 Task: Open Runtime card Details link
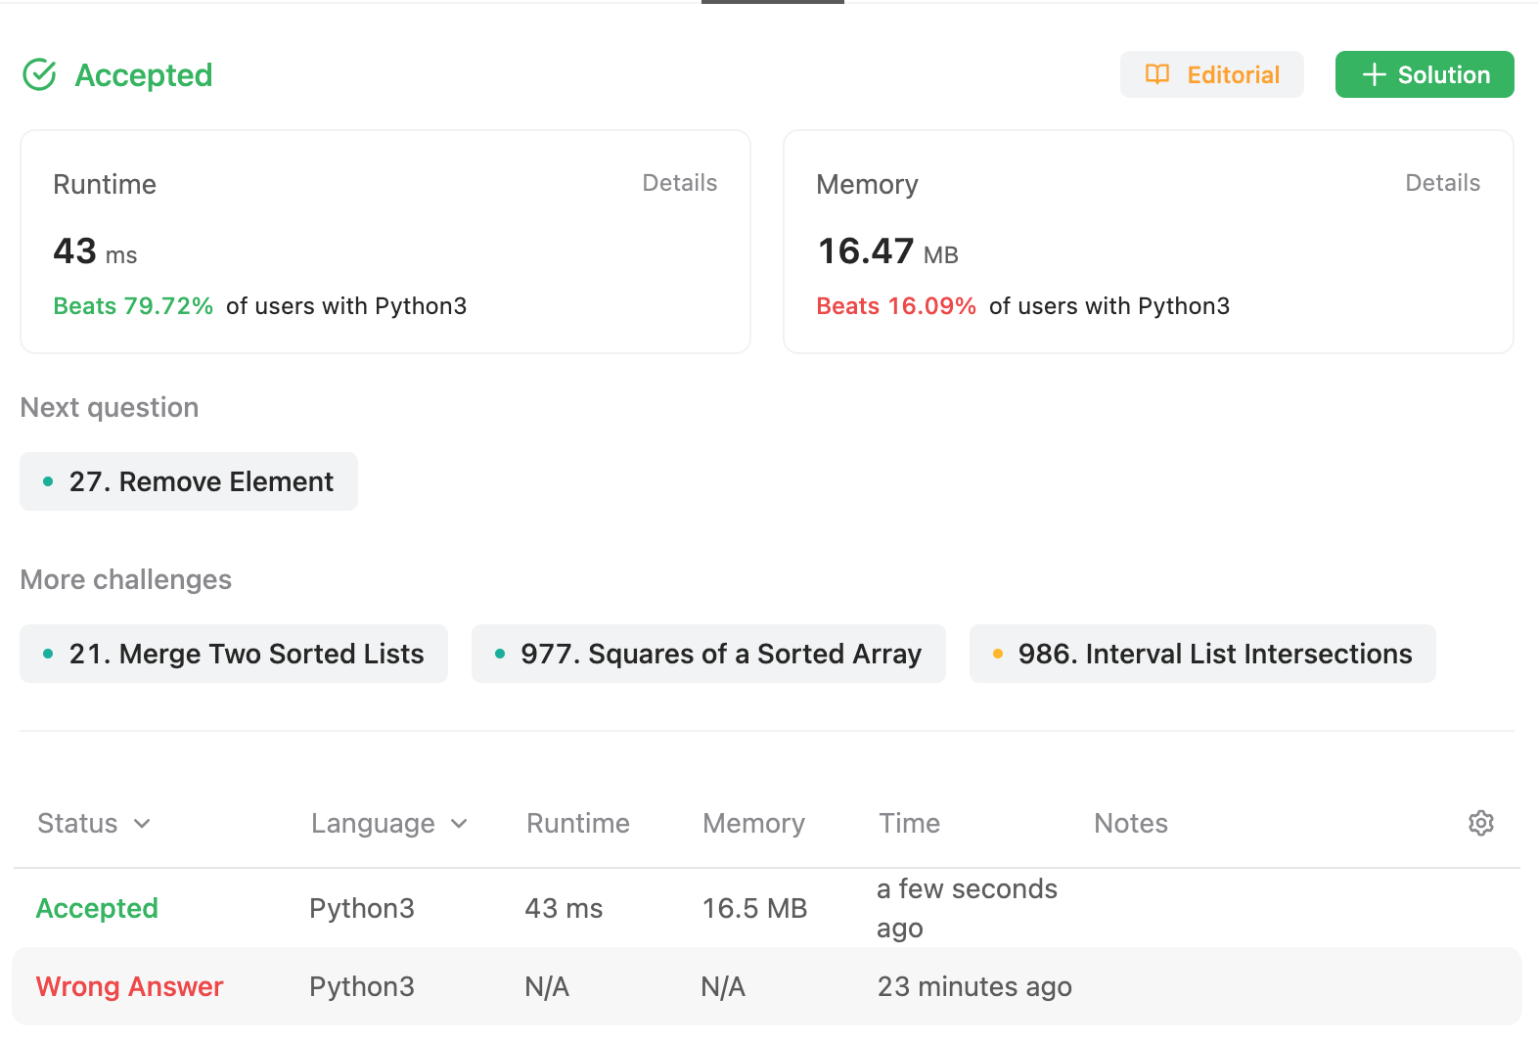pyautogui.click(x=679, y=183)
